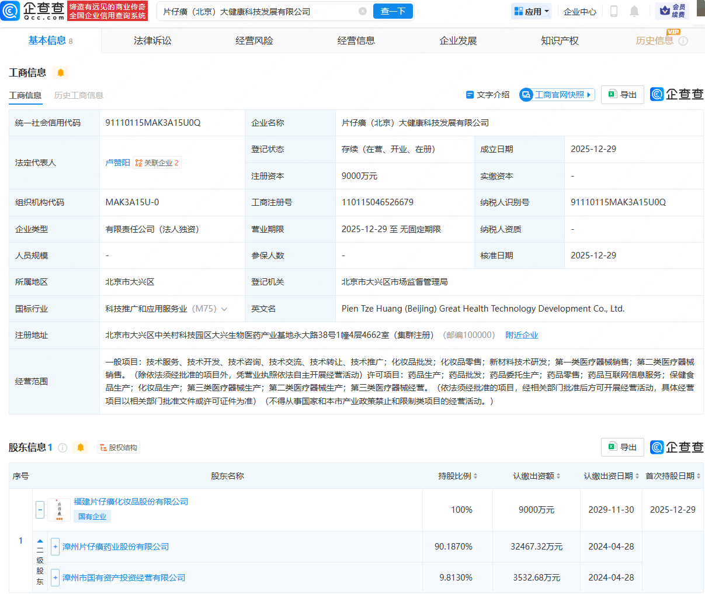The width and height of the screenshot is (705, 594).
Task: Open the 股权结构 chart
Action: coord(119,448)
